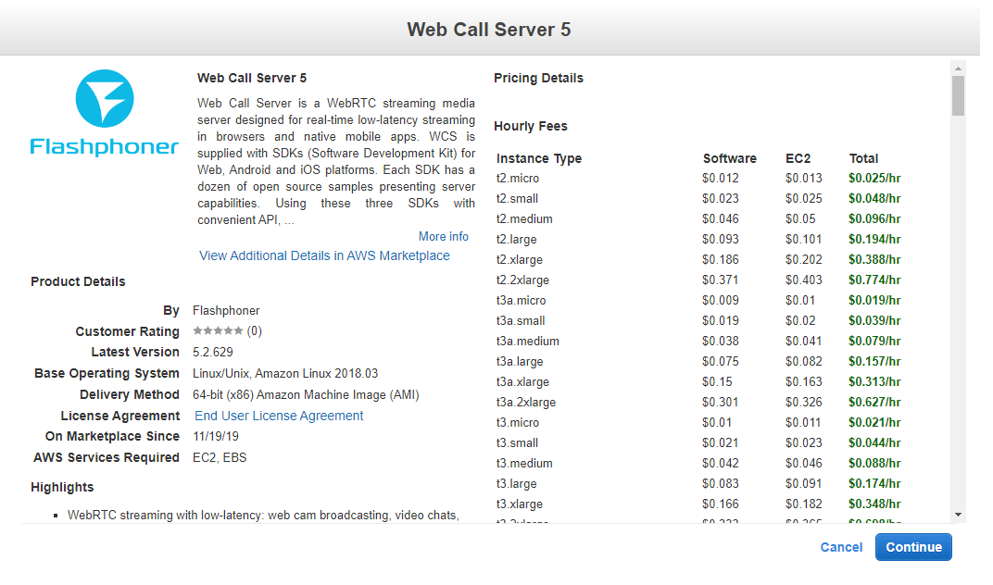The image size is (993, 585).
Task: Open View Additional Details in AWS Marketplace
Action: tap(324, 256)
